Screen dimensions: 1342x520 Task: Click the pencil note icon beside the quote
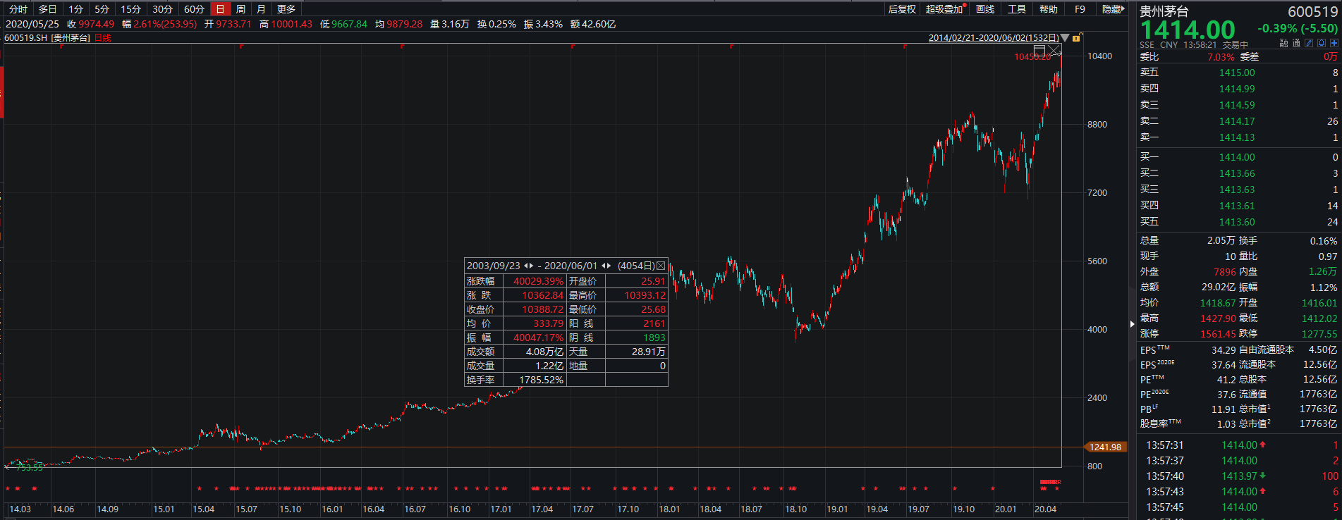1310,43
